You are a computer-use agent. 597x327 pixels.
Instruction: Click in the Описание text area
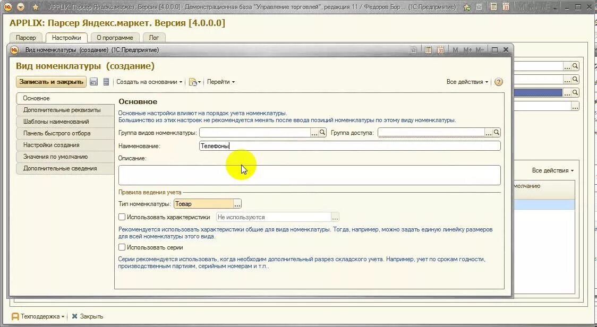309,175
